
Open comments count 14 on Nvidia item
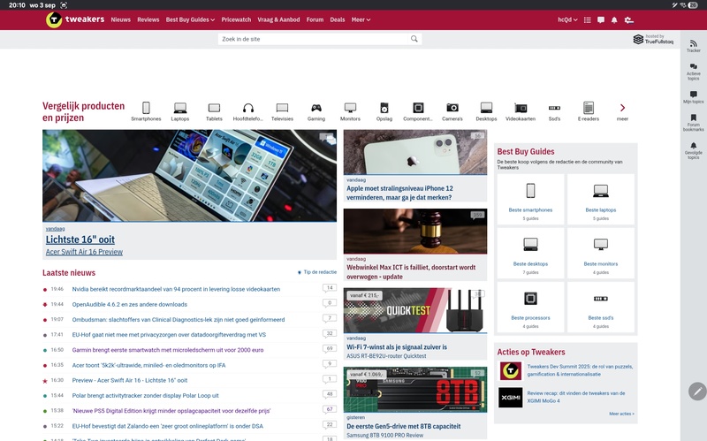click(330, 288)
